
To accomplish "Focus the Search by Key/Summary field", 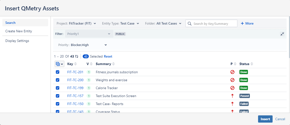I will [x=214, y=24].
